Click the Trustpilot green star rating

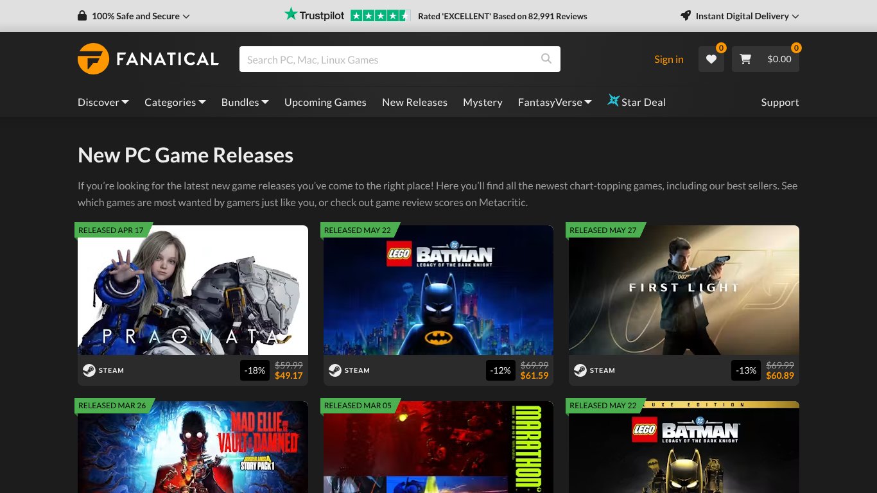click(x=380, y=16)
